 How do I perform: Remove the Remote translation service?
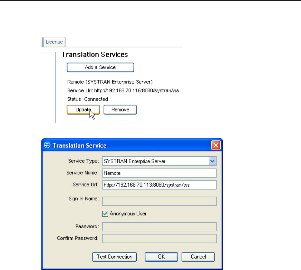(x=120, y=110)
